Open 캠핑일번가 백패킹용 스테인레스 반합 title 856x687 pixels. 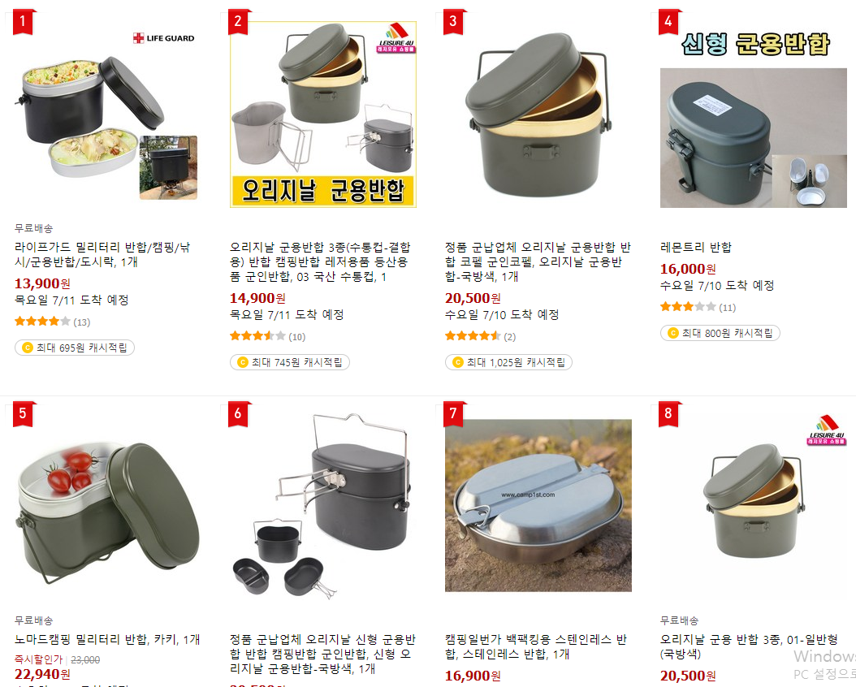pos(535,646)
